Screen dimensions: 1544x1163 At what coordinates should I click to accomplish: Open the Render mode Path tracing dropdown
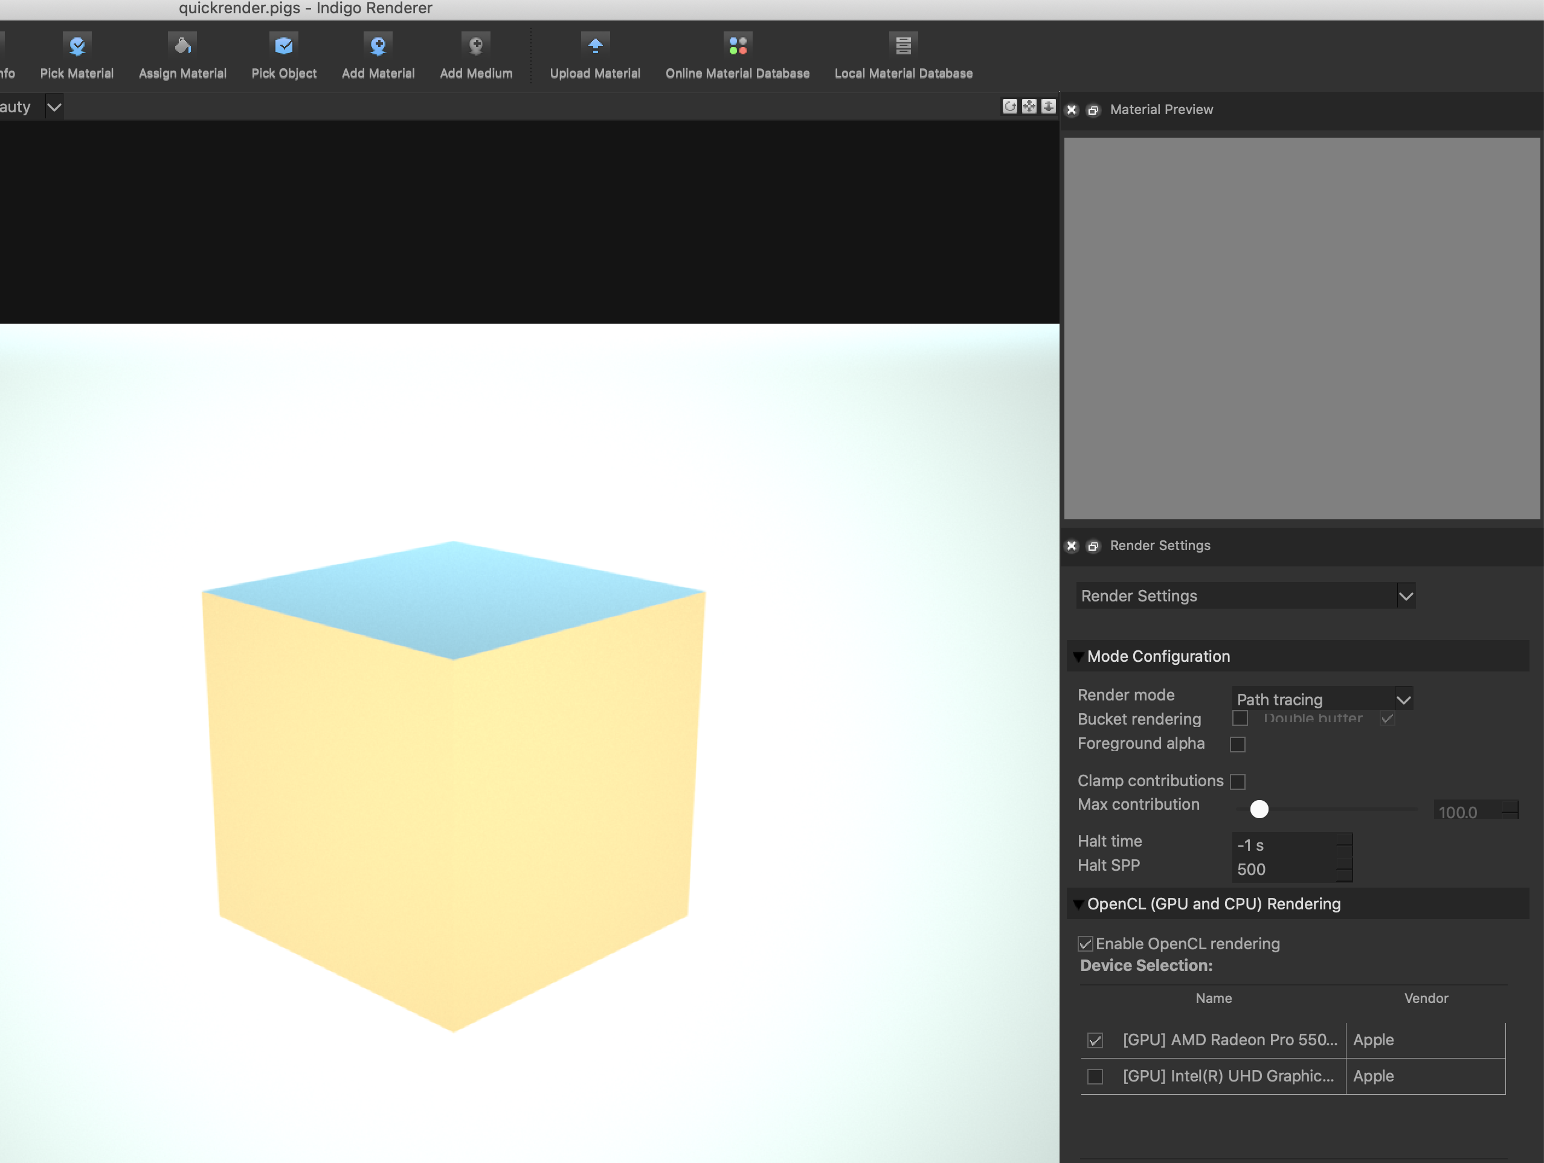pos(1322,699)
